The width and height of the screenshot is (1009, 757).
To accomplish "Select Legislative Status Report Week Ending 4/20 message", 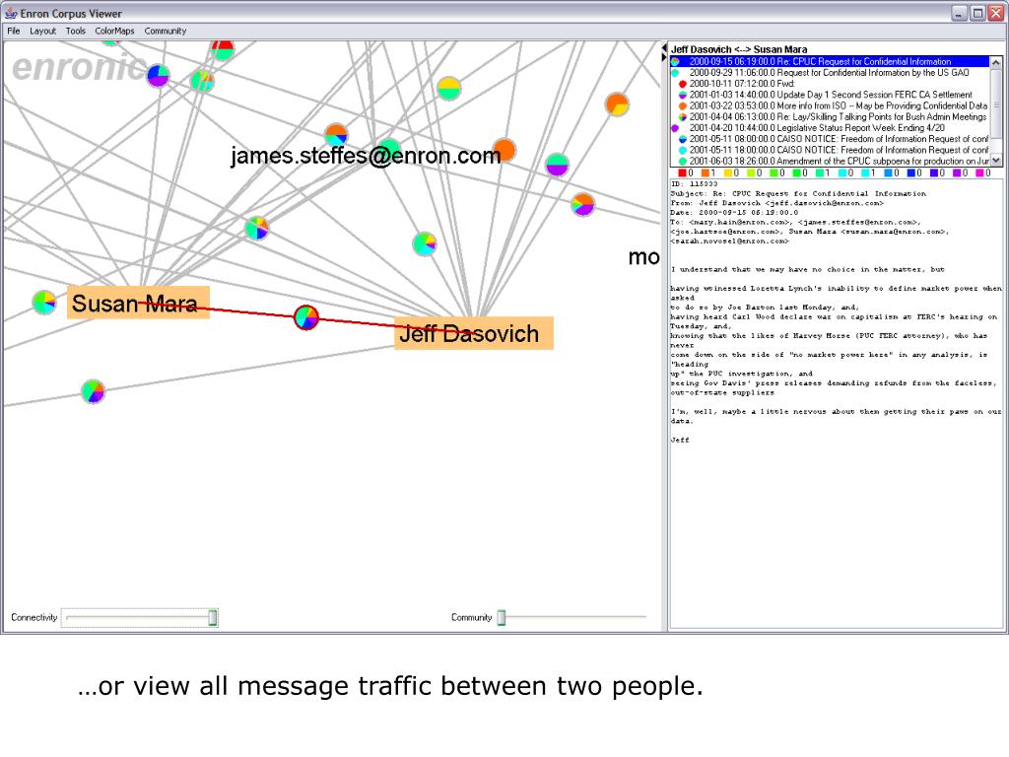I will coord(830,128).
